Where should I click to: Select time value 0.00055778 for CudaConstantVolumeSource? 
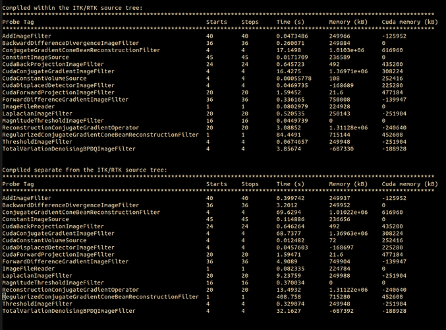point(294,79)
